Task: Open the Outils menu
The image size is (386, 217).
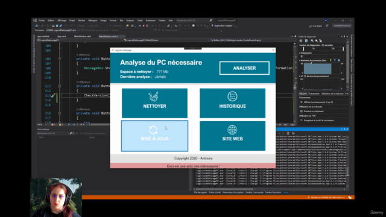Action: pyautogui.click(x=140, y=20)
